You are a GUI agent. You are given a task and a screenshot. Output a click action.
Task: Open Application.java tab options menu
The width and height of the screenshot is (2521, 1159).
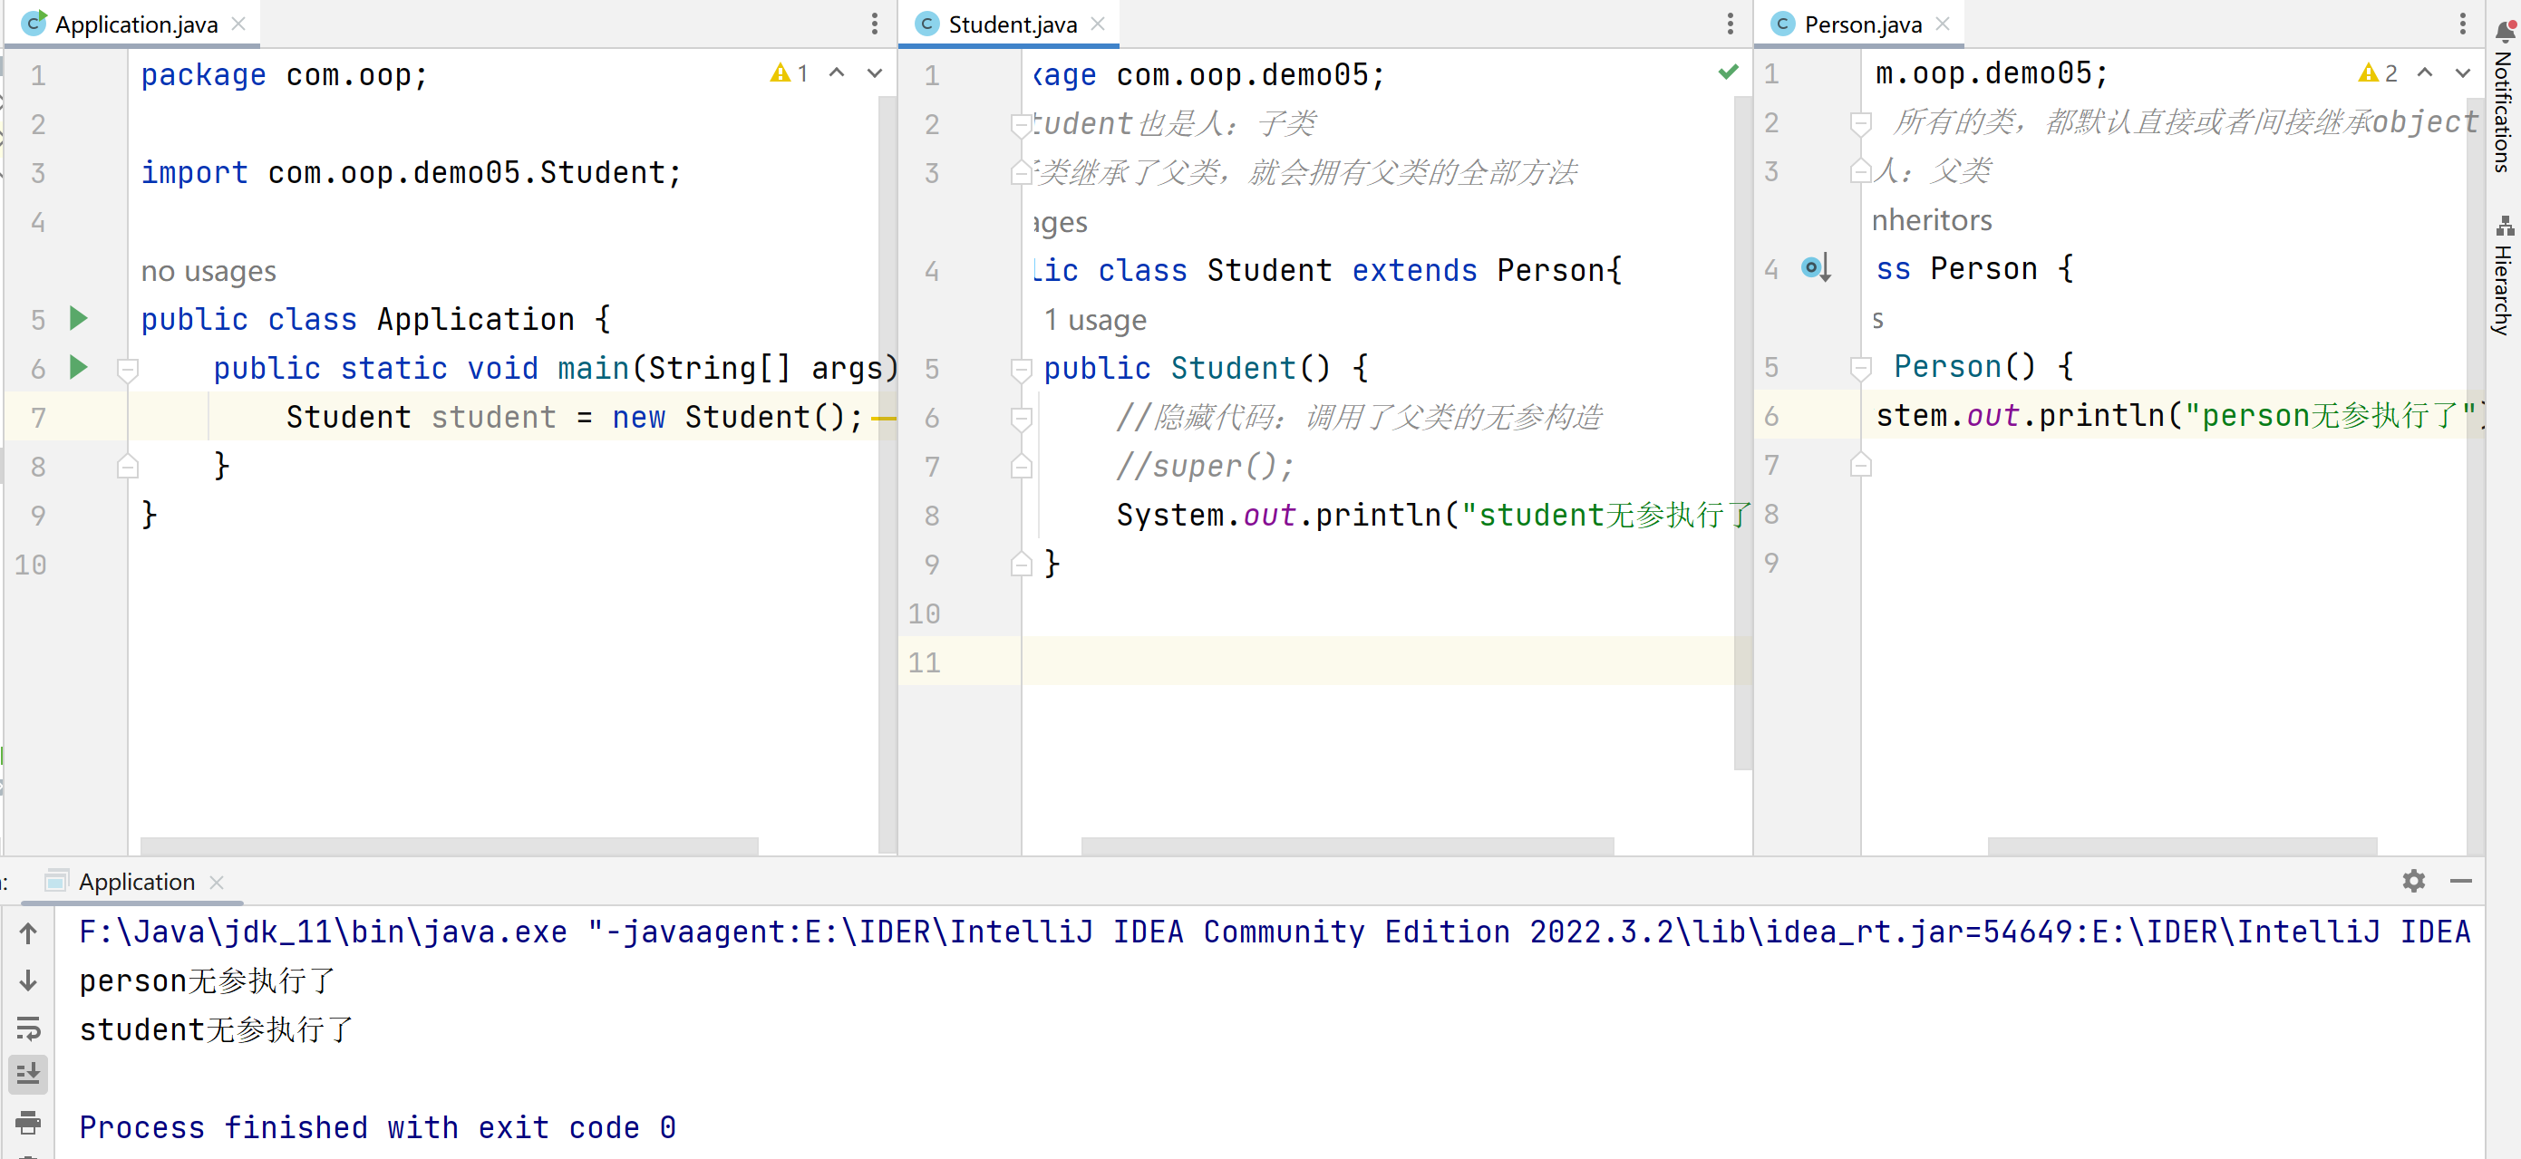pos(874,24)
